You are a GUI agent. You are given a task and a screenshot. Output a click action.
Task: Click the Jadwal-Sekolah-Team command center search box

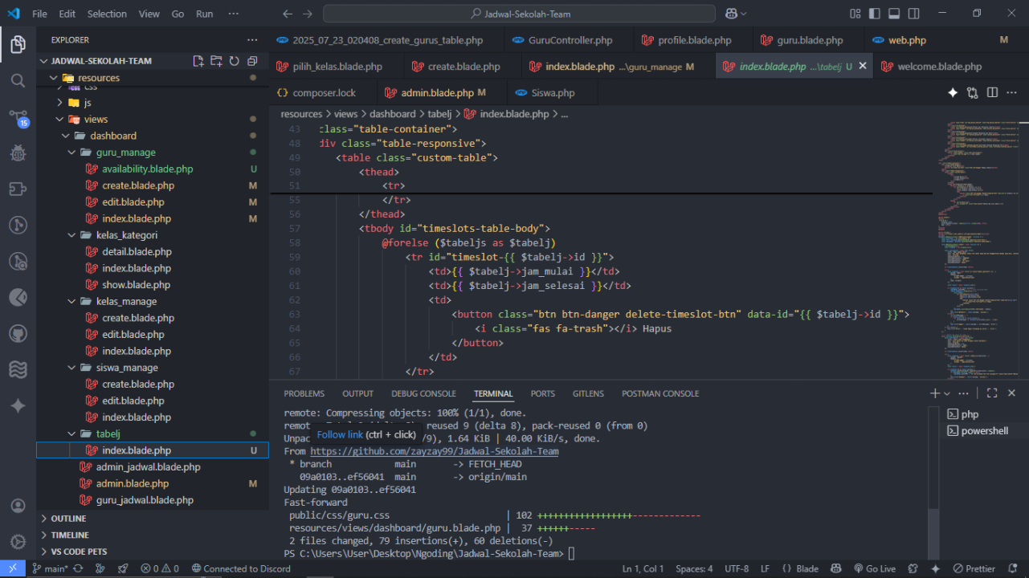click(519, 14)
